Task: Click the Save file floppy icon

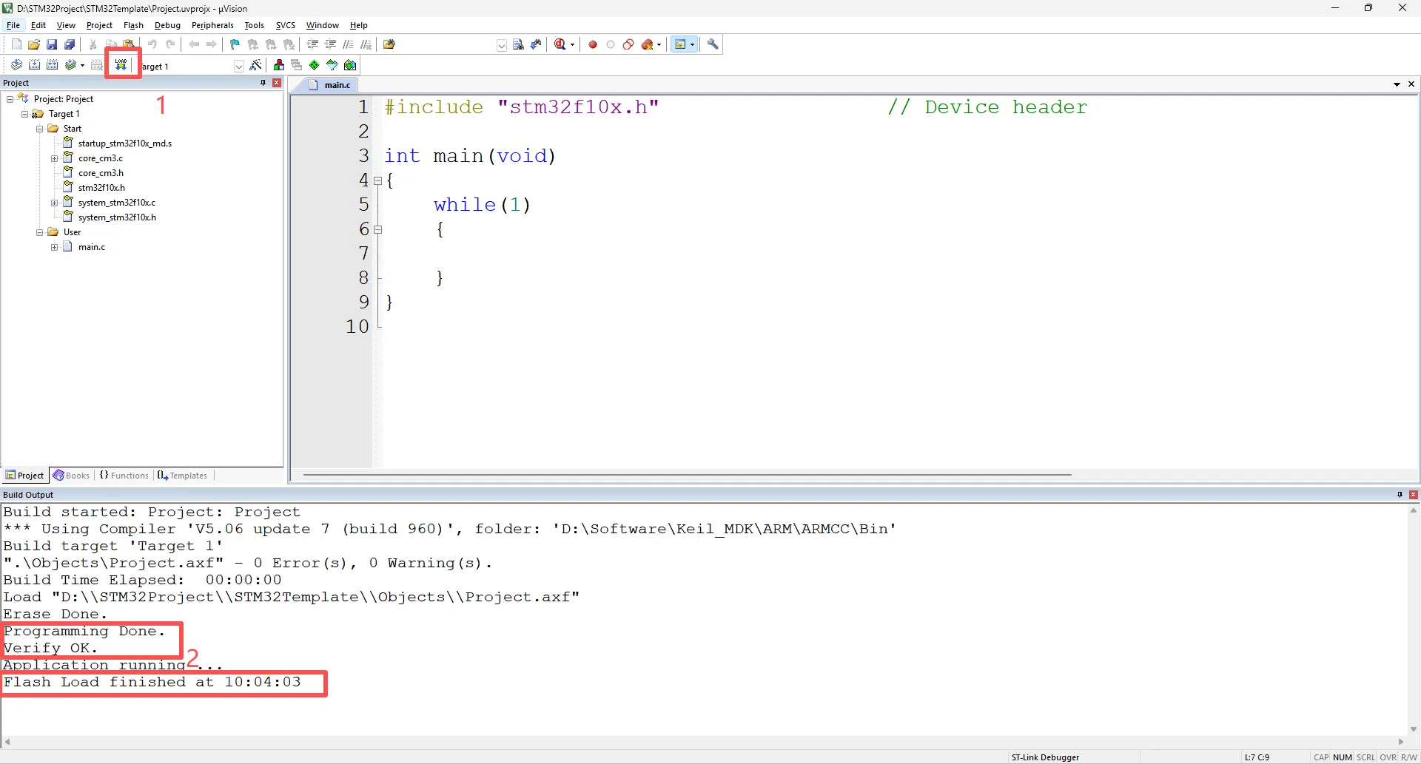Action: 52,44
